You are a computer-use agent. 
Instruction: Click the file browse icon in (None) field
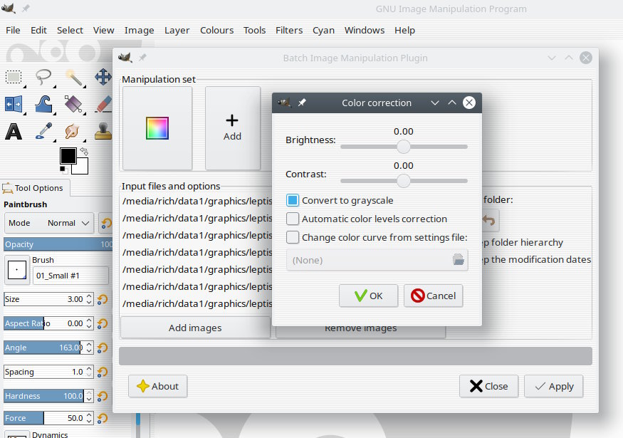click(x=458, y=260)
